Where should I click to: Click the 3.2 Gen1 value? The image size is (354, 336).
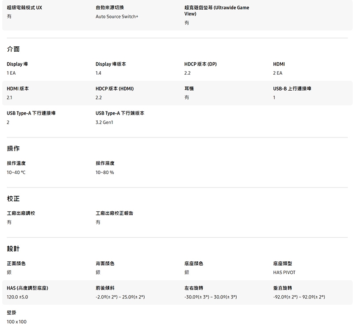104,122
